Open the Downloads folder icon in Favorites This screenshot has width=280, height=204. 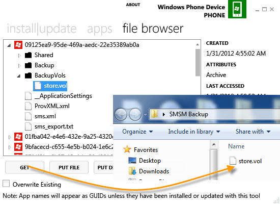click(x=132, y=171)
